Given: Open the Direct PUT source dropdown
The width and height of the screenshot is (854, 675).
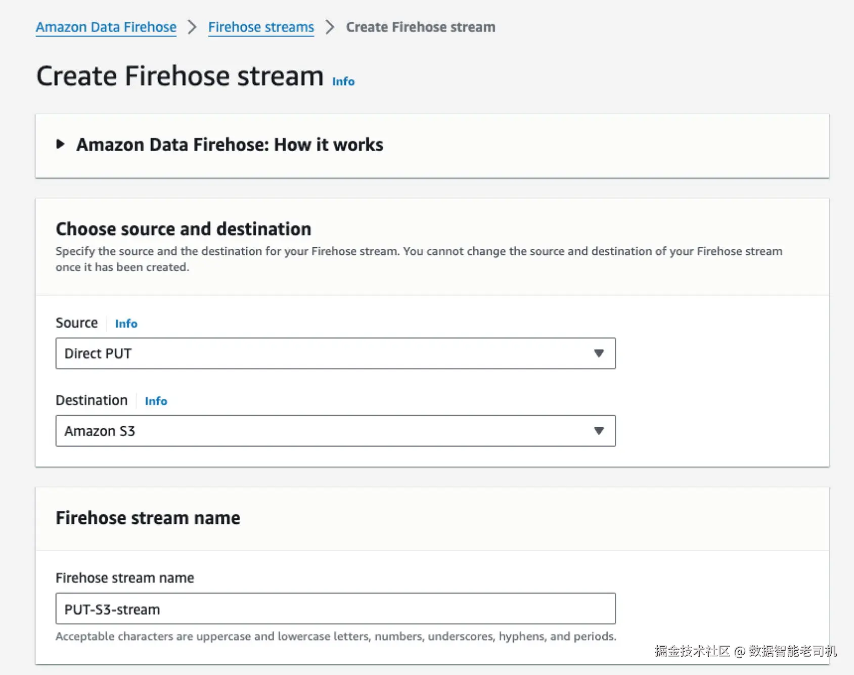Looking at the screenshot, I should point(324,353).
